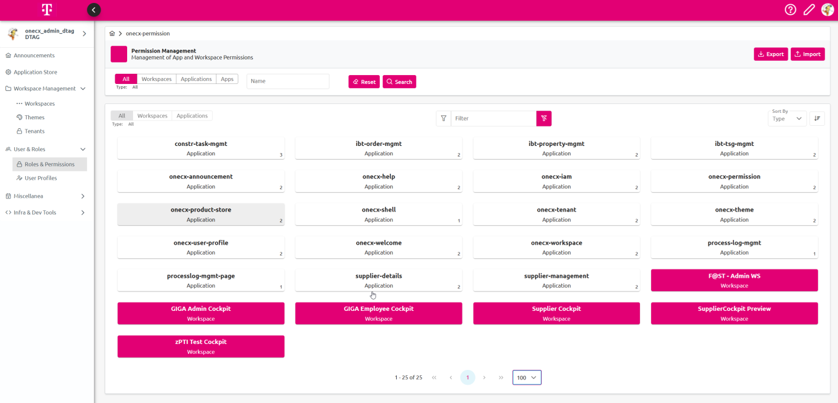Clear filters with the pink crossed-funnel icon
The height and width of the screenshot is (403, 838).
click(x=543, y=118)
